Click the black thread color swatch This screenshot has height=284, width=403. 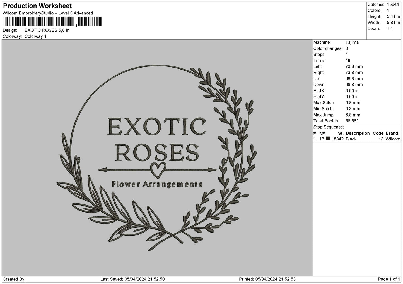[328, 139]
